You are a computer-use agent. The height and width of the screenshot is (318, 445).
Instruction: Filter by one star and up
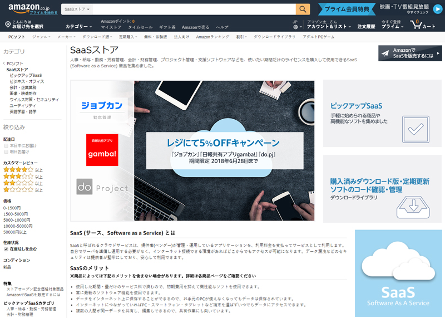tap(23, 190)
